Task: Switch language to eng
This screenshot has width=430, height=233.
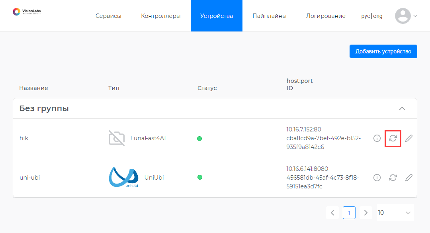Action: [x=378, y=16]
